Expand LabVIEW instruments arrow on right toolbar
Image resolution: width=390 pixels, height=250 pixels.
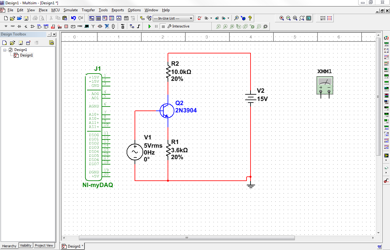tap(386, 160)
